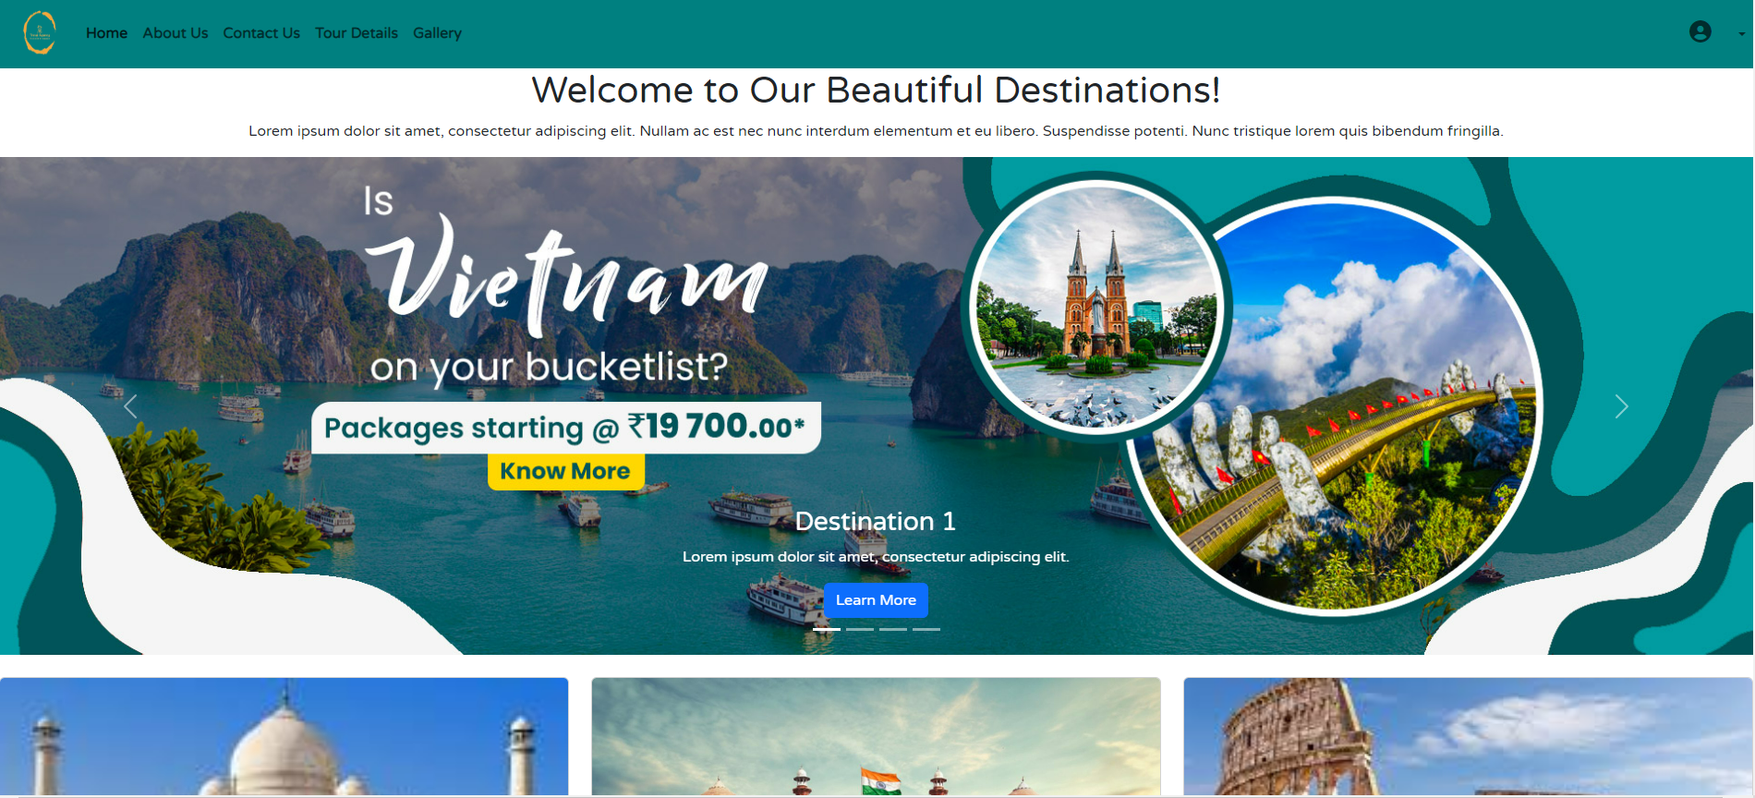Open the Indian flag monument card

coord(876,737)
